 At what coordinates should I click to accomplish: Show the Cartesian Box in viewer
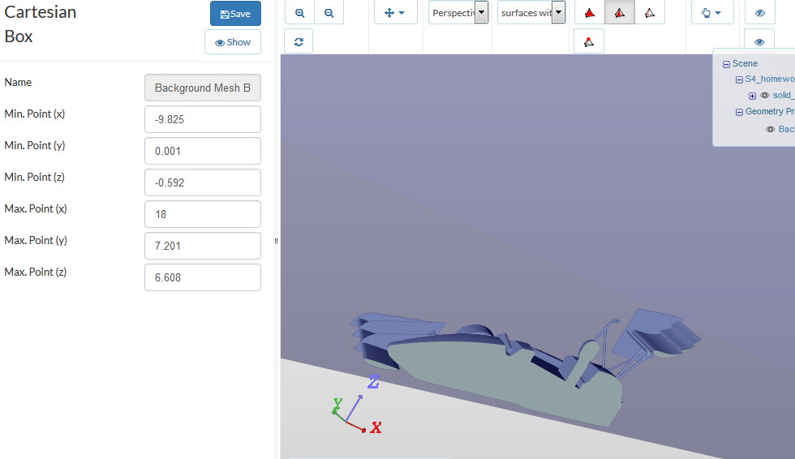click(x=233, y=42)
